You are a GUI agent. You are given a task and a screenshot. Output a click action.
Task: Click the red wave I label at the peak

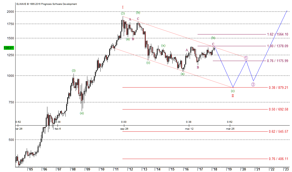(x=123, y=7)
